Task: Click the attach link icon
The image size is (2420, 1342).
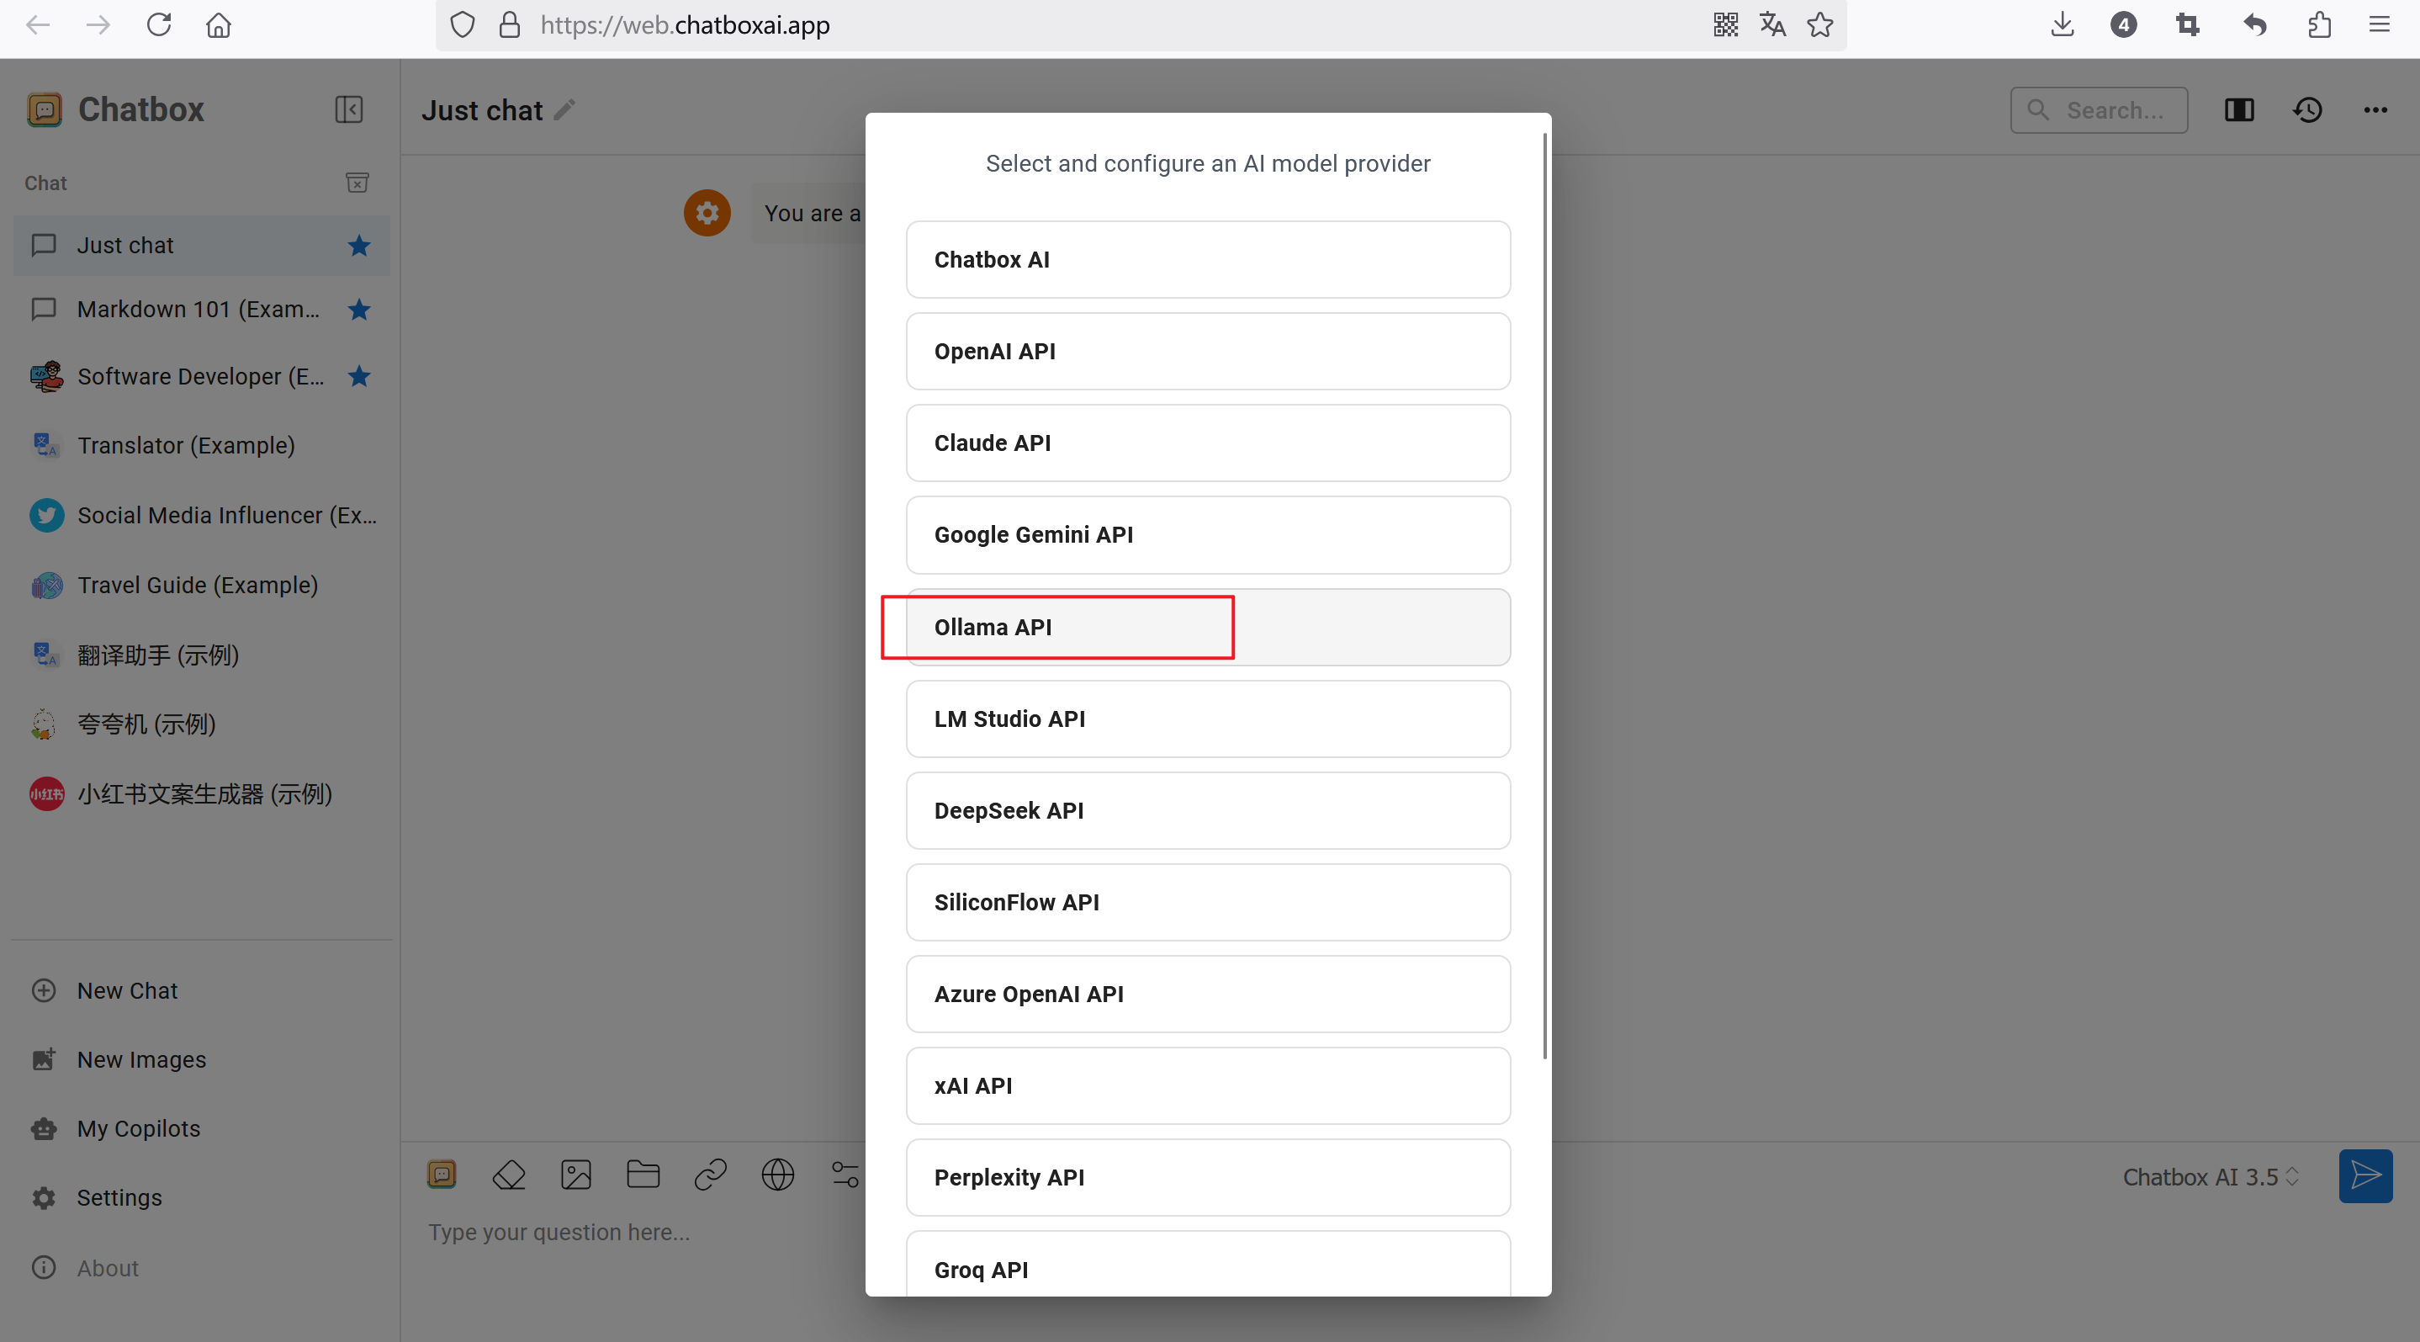Action: pyautogui.click(x=710, y=1175)
